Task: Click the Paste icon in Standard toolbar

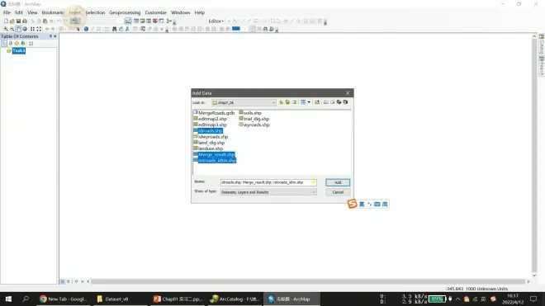Action: (x=45, y=21)
